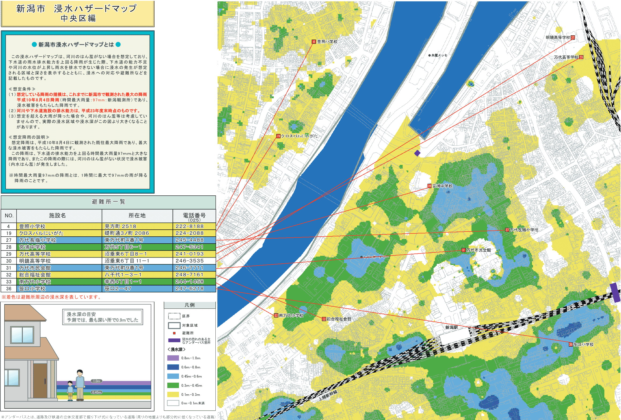Click marker 36 at 笹口小学校

coord(571,345)
